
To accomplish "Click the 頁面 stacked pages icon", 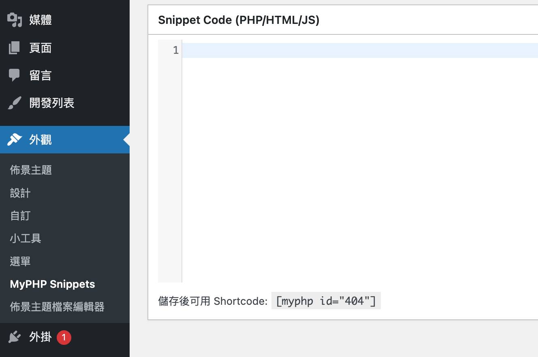I will click(14, 48).
